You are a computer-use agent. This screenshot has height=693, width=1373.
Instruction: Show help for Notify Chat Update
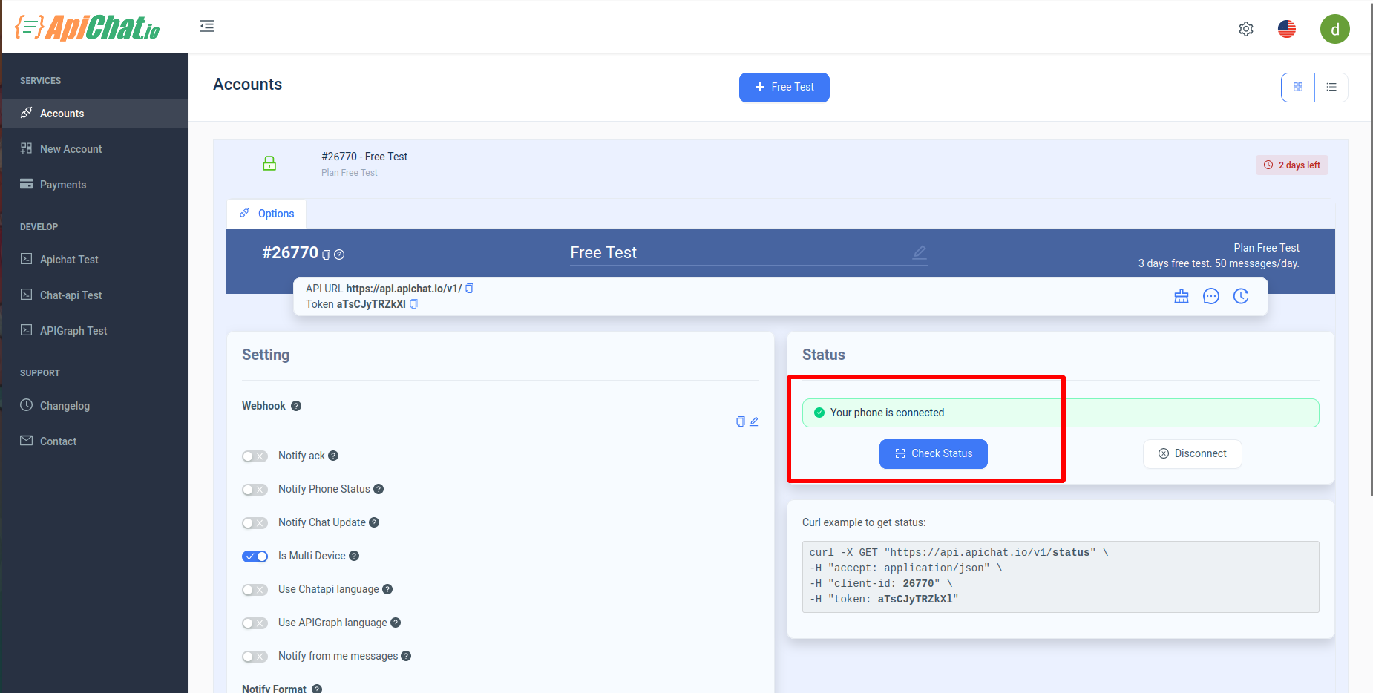[374, 522]
